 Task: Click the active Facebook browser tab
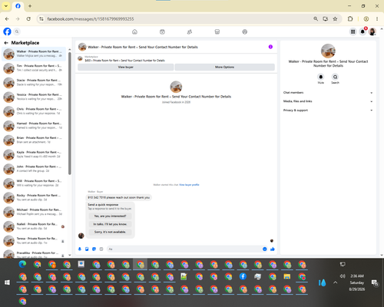click(18, 6)
